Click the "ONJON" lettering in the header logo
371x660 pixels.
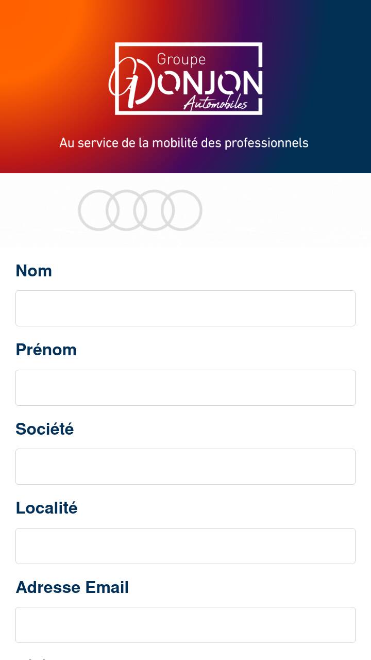point(209,82)
